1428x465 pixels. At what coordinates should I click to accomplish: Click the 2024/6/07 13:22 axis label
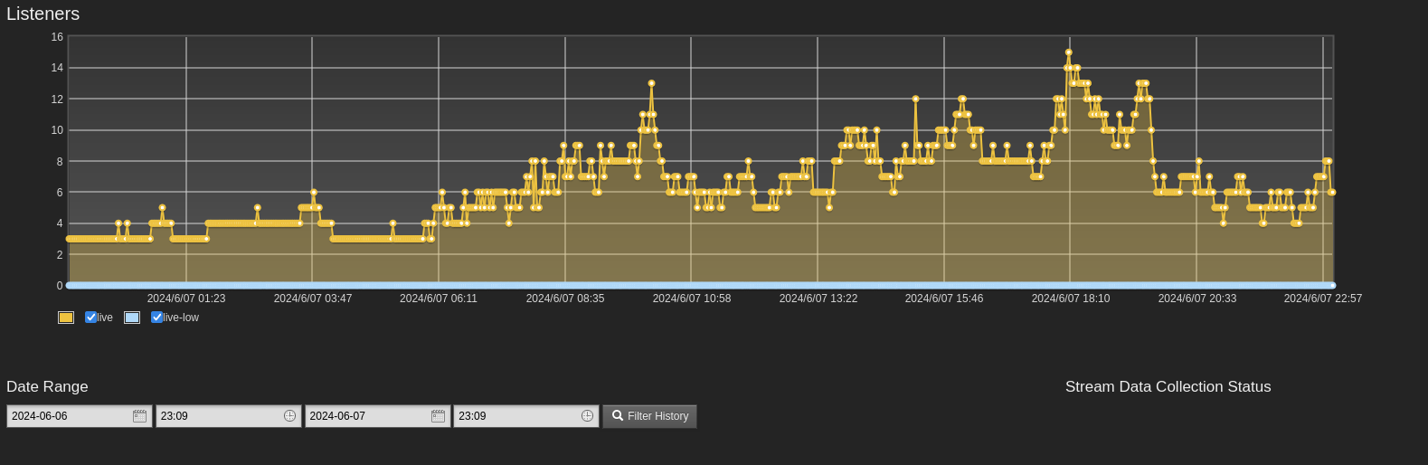[x=818, y=299]
